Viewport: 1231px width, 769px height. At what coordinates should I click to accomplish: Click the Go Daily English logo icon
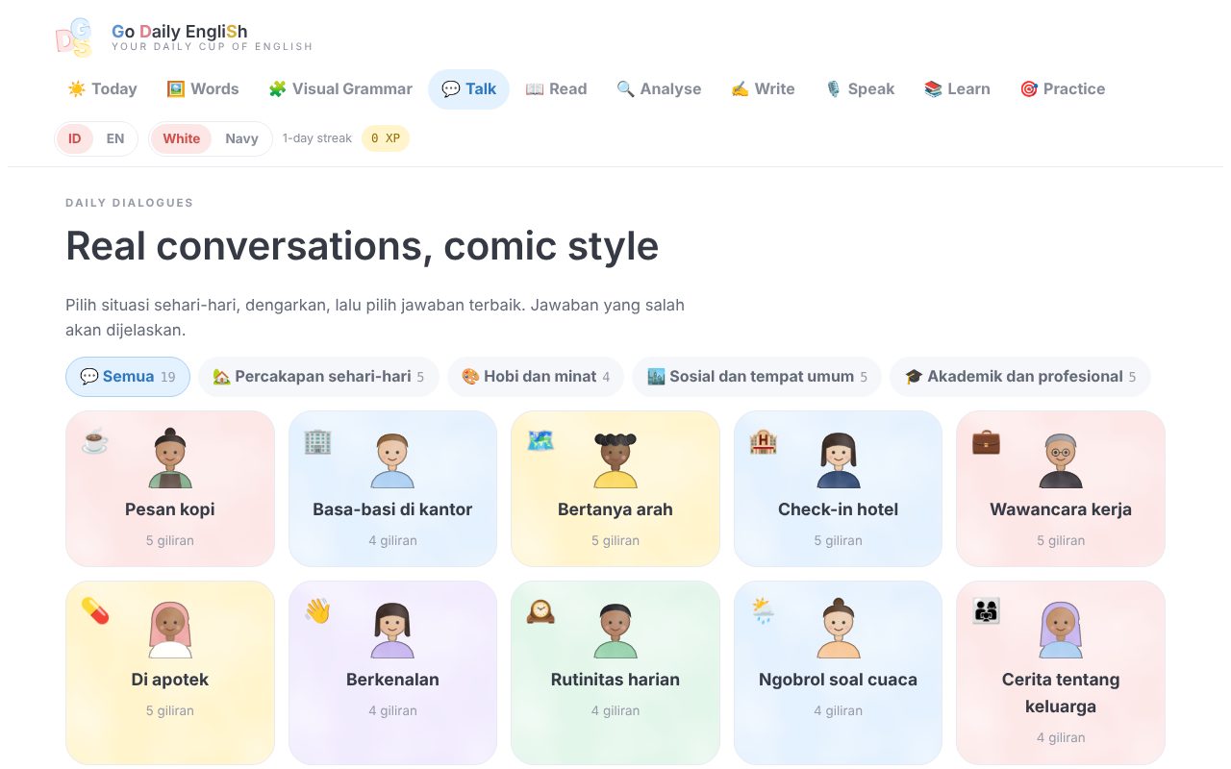pyautogui.click(x=73, y=37)
